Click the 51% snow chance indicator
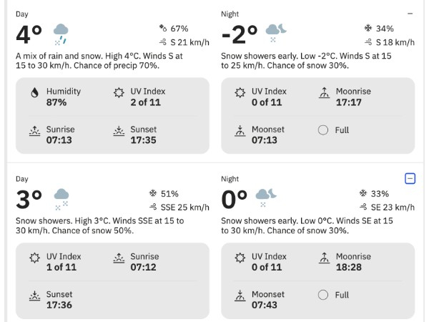 coord(164,194)
